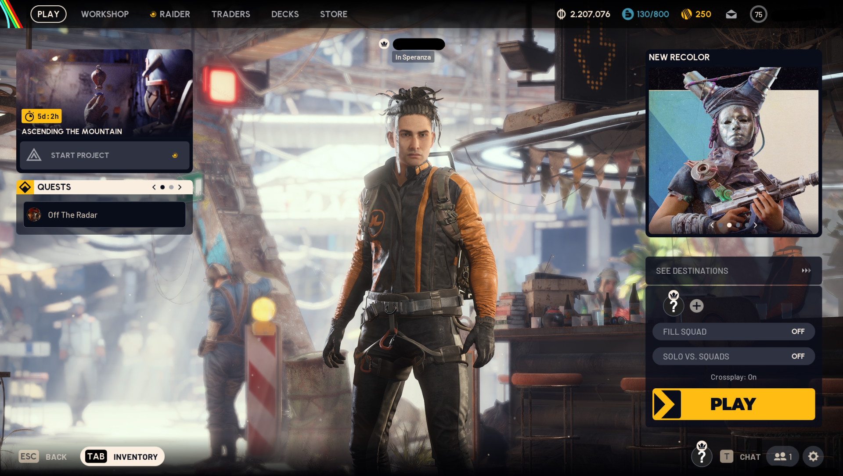This screenshot has width=843, height=476.
Task: Click the large yellow PLAY button
Action: point(733,404)
